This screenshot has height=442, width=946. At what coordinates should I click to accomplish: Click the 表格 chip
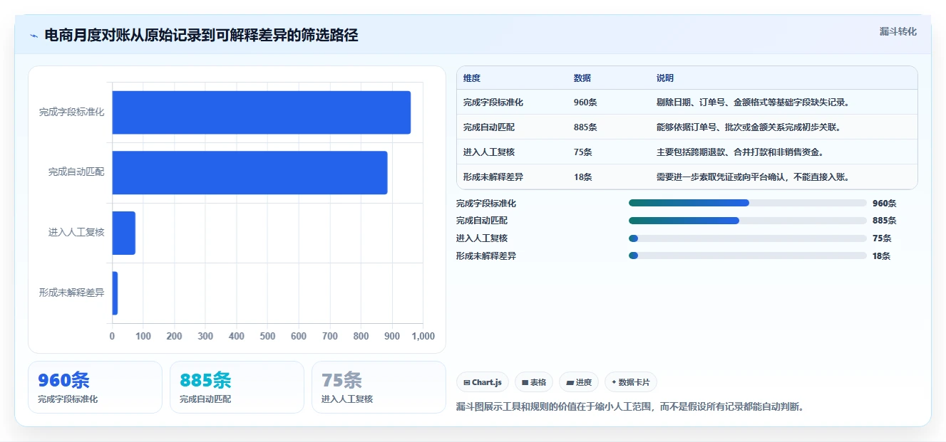coord(534,382)
